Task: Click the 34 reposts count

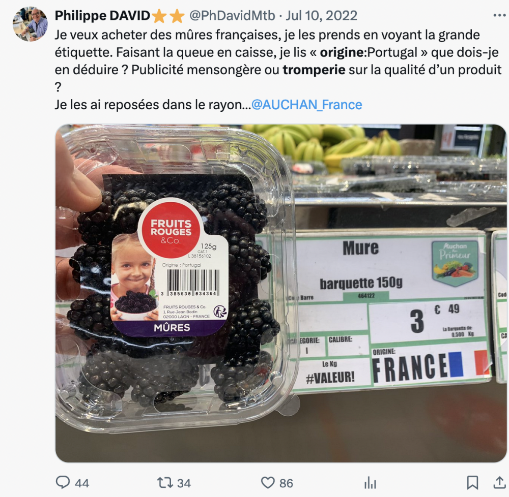Action: [184, 483]
